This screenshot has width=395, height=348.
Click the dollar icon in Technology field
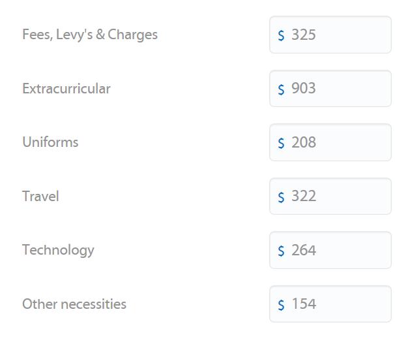281,251
